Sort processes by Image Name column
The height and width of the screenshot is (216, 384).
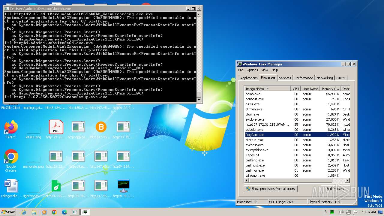(x=267, y=89)
